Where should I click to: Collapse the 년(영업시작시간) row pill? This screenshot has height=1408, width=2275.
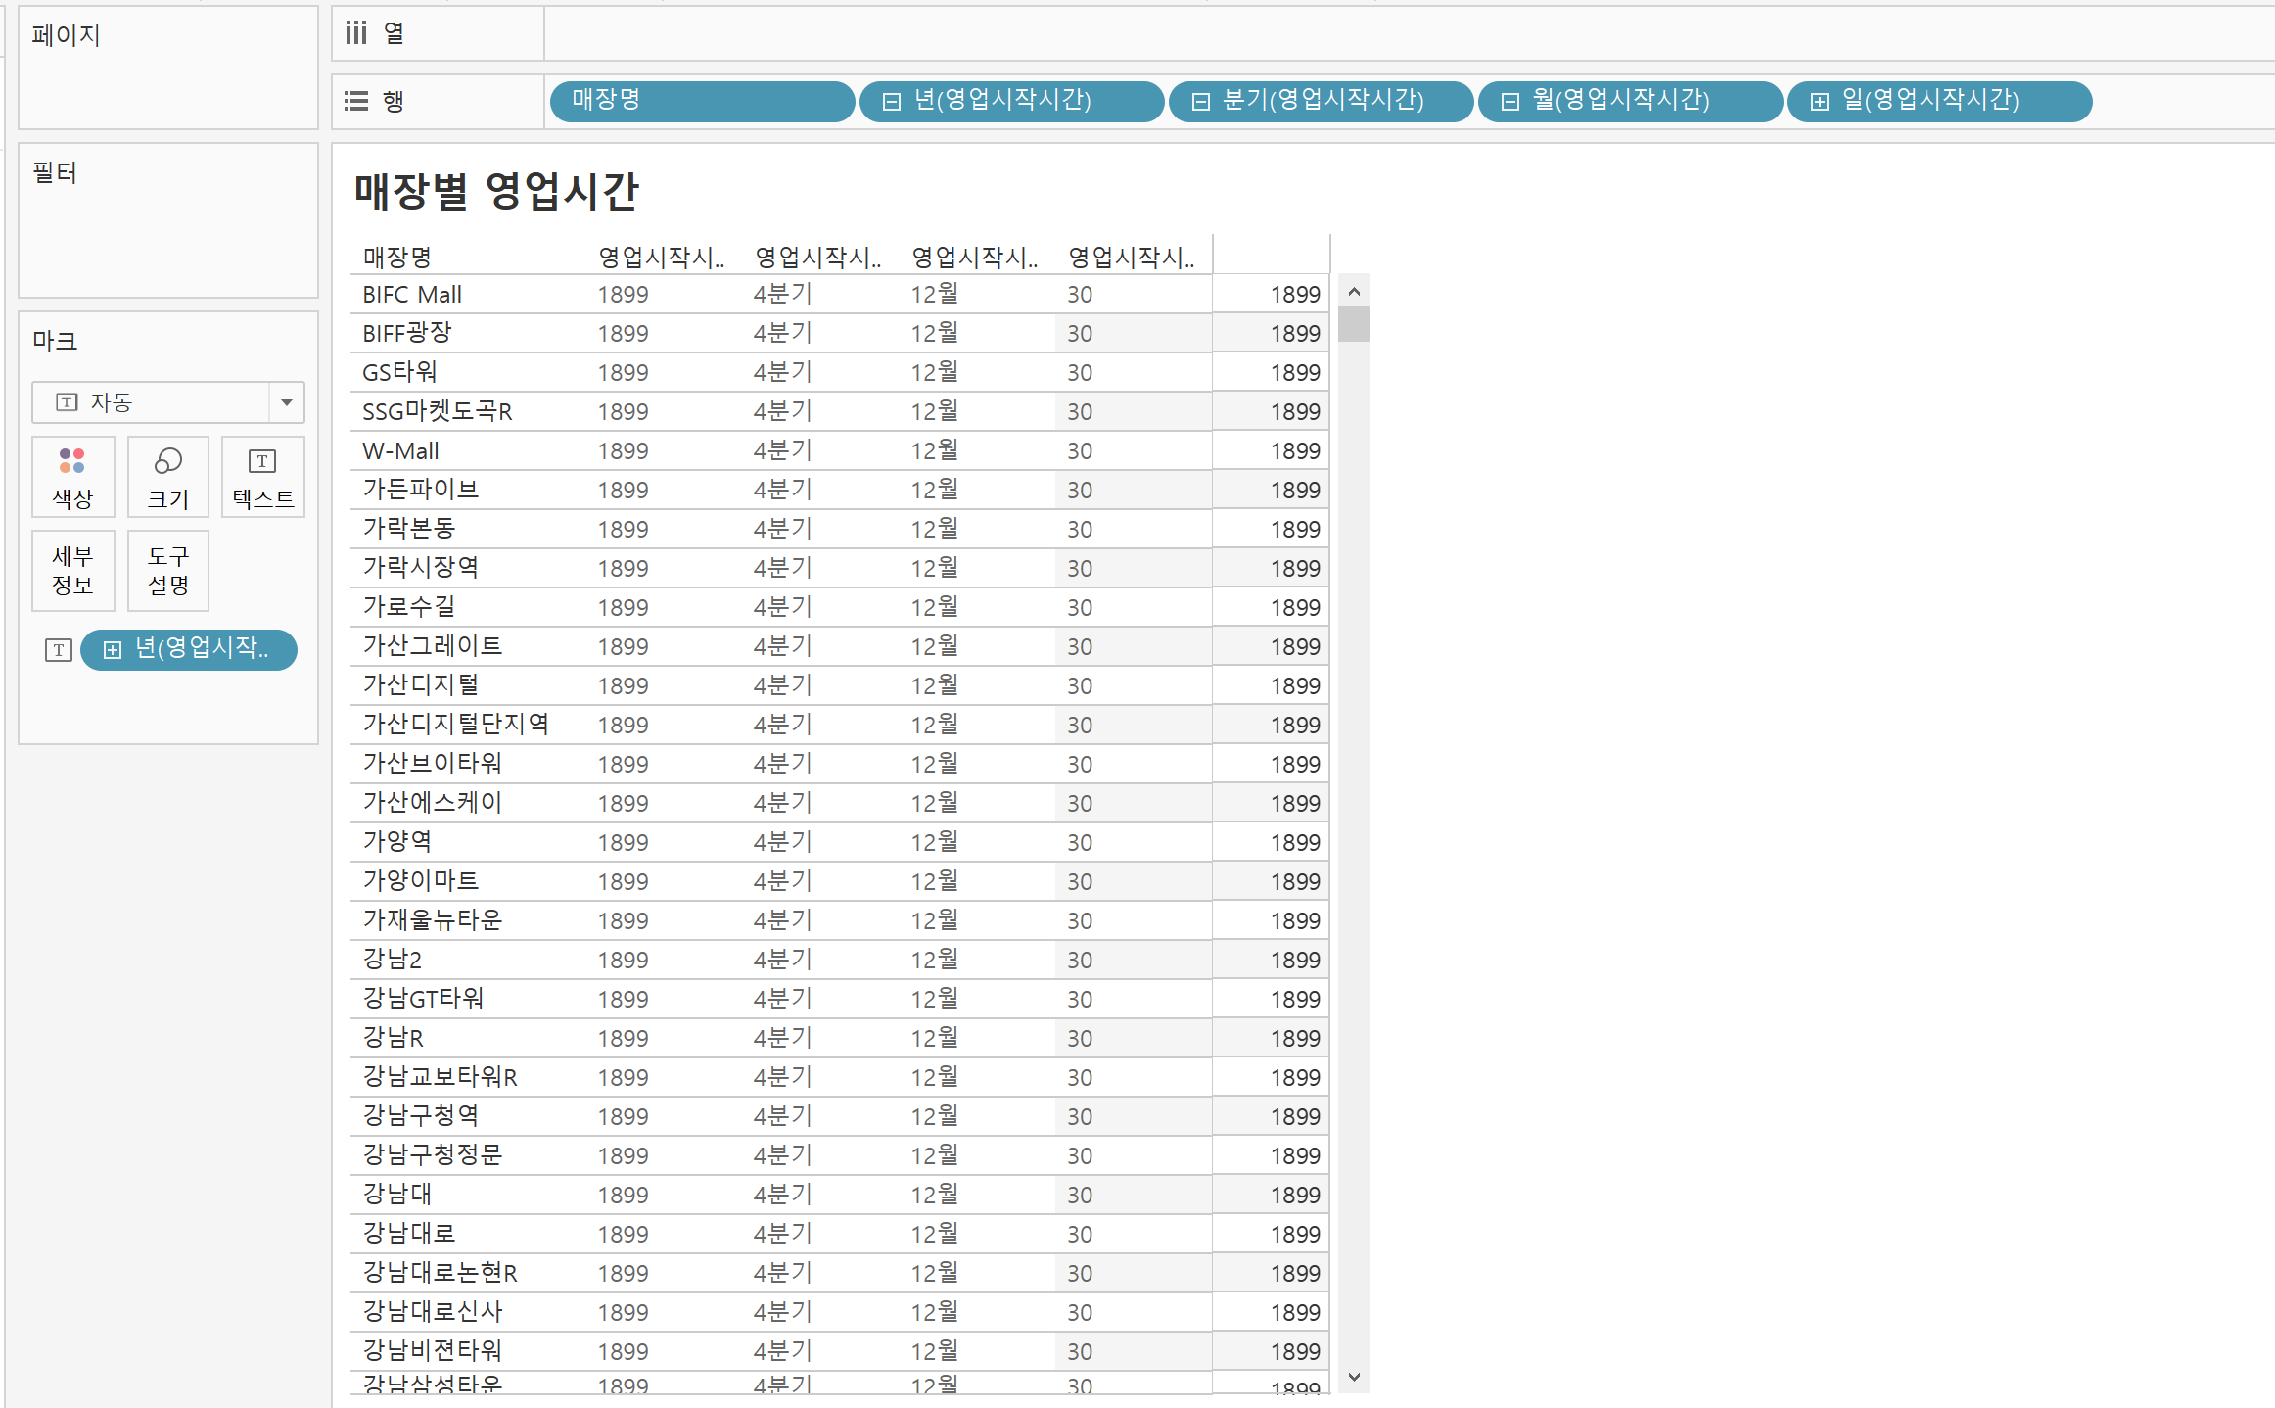[891, 102]
